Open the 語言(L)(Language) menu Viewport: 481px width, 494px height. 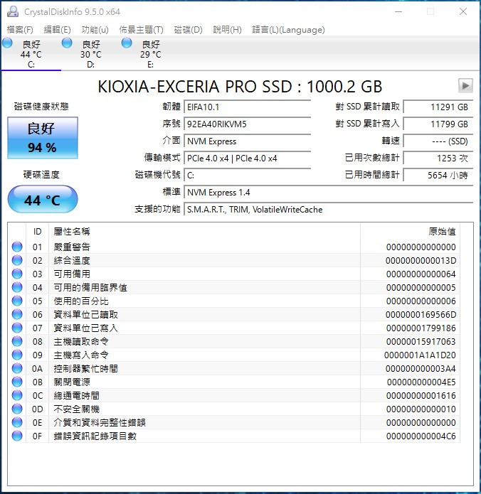coord(288,30)
